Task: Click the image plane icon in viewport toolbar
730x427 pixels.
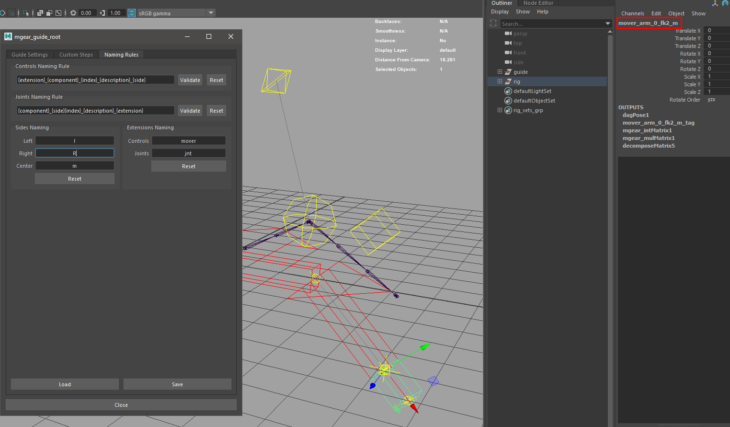Action: point(58,13)
